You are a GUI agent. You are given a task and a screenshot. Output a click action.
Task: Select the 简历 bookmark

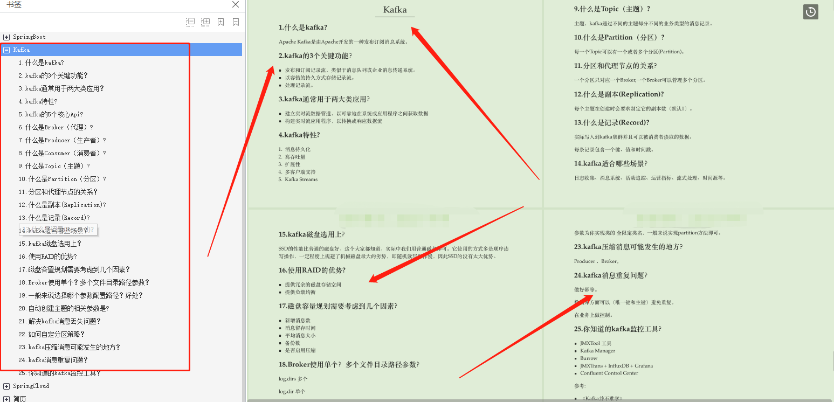(19, 399)
